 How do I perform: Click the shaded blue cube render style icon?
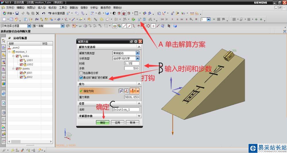click(107, 13)
